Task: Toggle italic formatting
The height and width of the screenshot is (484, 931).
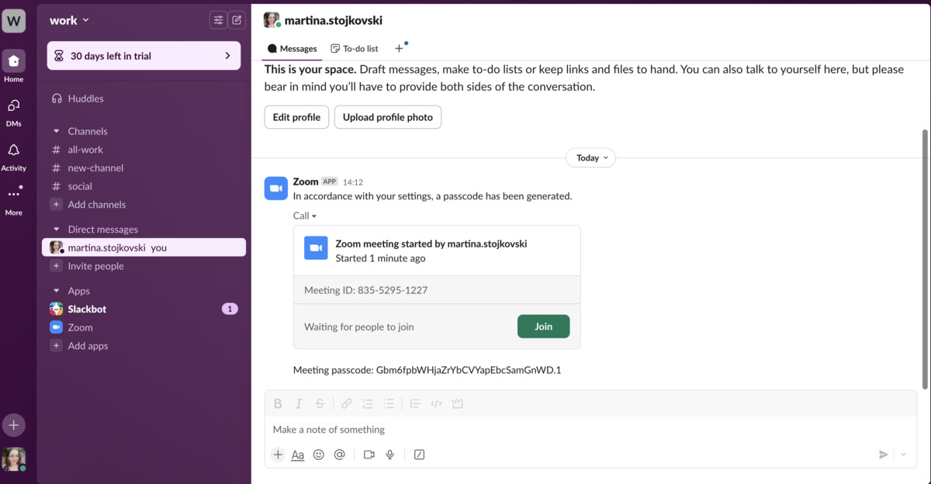Action: point(299,403)
